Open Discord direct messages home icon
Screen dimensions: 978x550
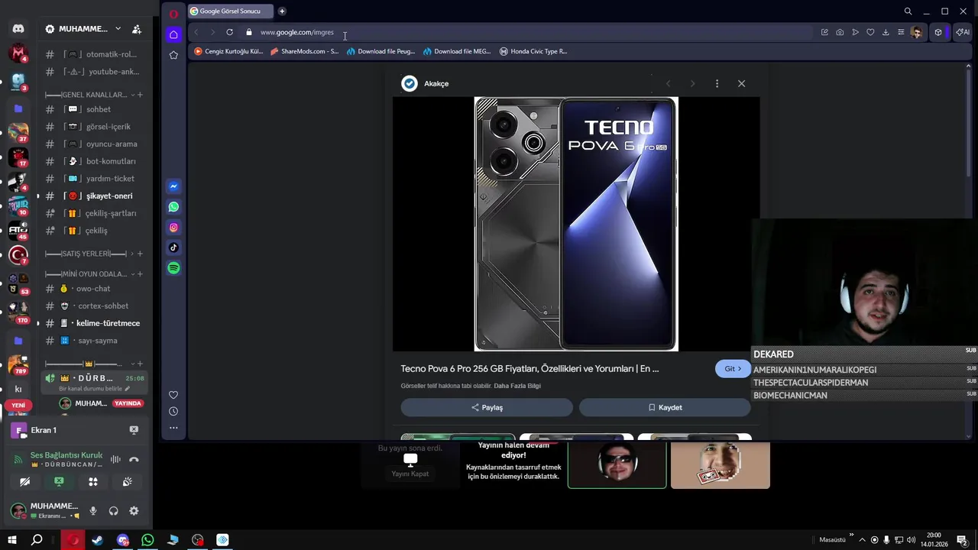[x=18, y=28]
